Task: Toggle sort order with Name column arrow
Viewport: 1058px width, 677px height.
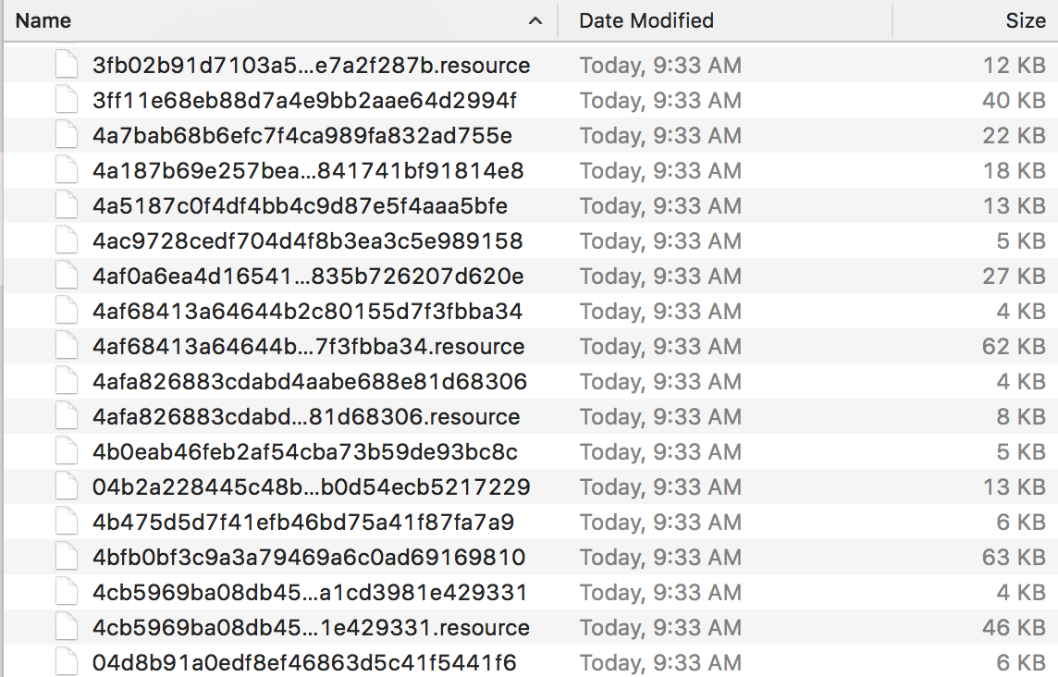Action: pyautogui.click(x=535, y=21)
